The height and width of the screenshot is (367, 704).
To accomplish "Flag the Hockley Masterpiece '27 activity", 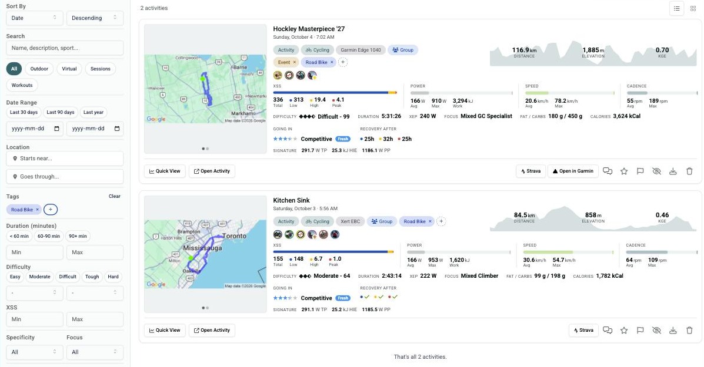I will click(640, 171).
